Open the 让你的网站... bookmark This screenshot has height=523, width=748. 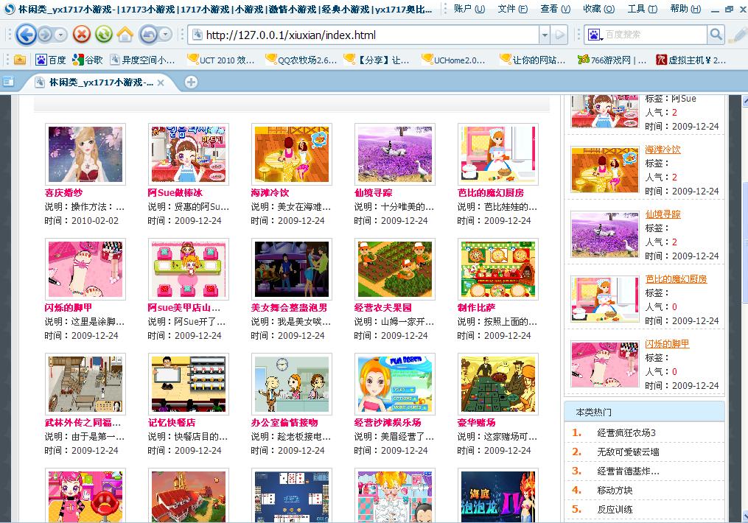pos(532,60)
